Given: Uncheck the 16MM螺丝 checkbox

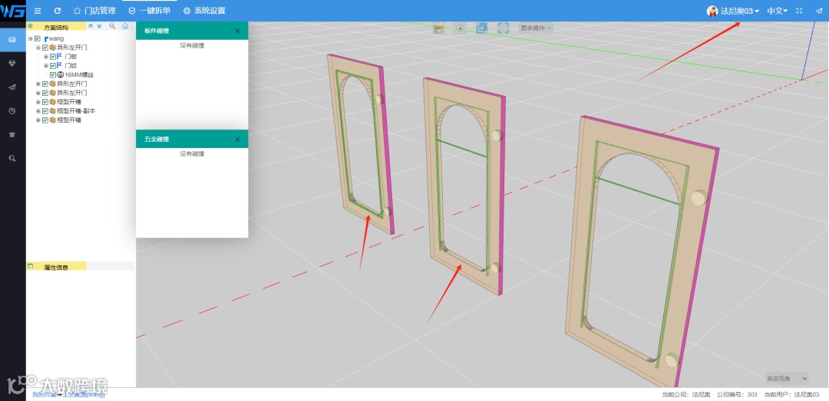Looking at the screenshot, I should point(52,75).
